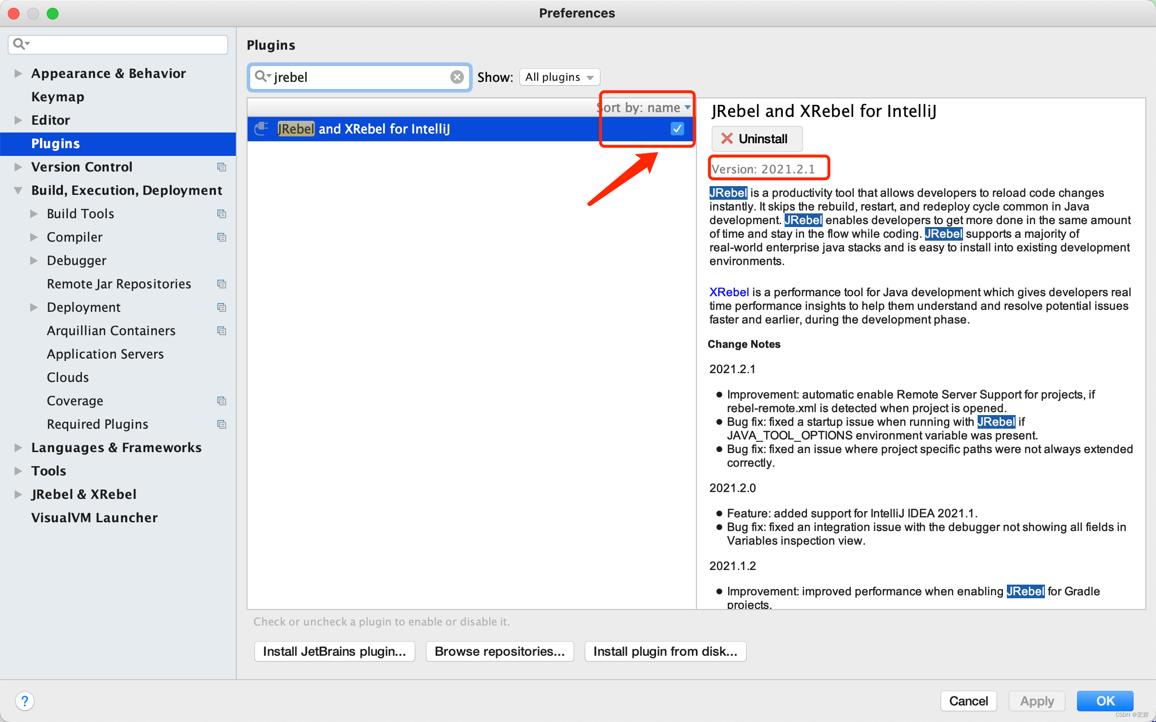1156x722 pixels.
Task: Select JRebel and XRebel for IntelliJ row
Action: point(471,129)
